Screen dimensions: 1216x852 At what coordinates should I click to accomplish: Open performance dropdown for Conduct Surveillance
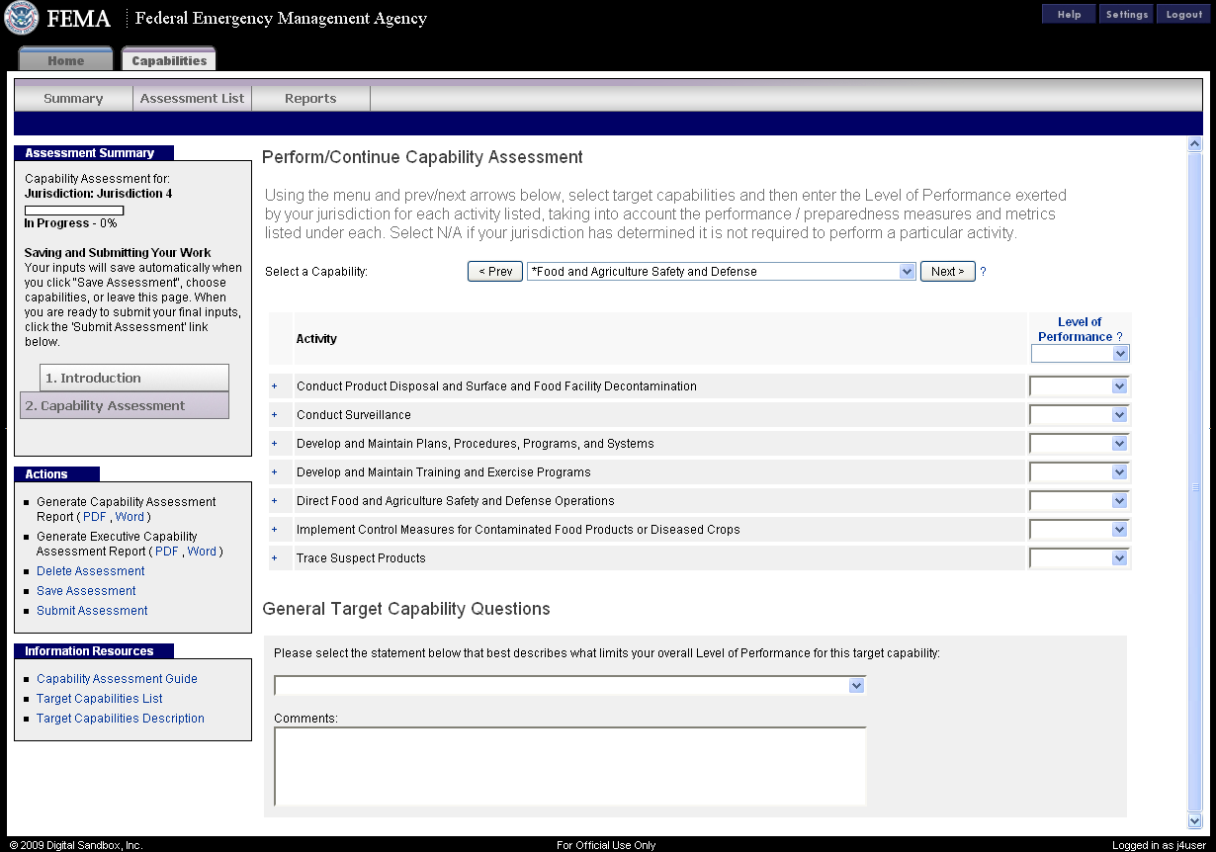(x=1079, y=415)
